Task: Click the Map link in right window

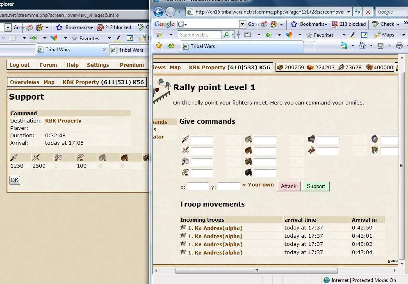Action: (175, 67)
